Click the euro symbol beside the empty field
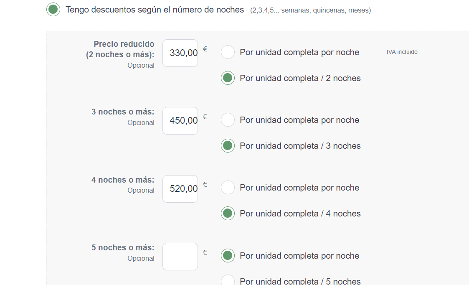 pyautogui.click(x=205, y=252)
